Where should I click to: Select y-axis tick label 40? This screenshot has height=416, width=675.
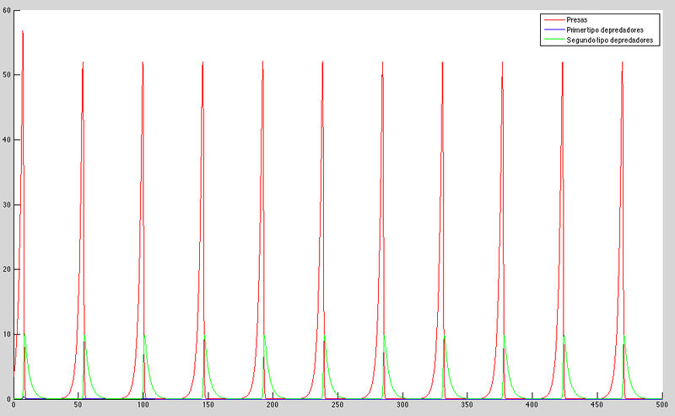[6, 139]
